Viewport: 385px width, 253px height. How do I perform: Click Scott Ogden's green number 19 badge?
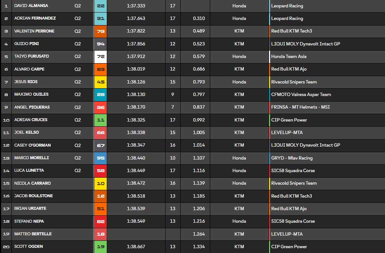100,247
